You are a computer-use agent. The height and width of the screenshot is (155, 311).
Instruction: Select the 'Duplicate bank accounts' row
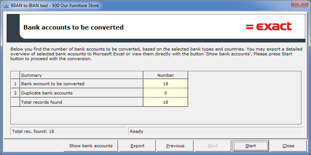click(x=99, y=93)
